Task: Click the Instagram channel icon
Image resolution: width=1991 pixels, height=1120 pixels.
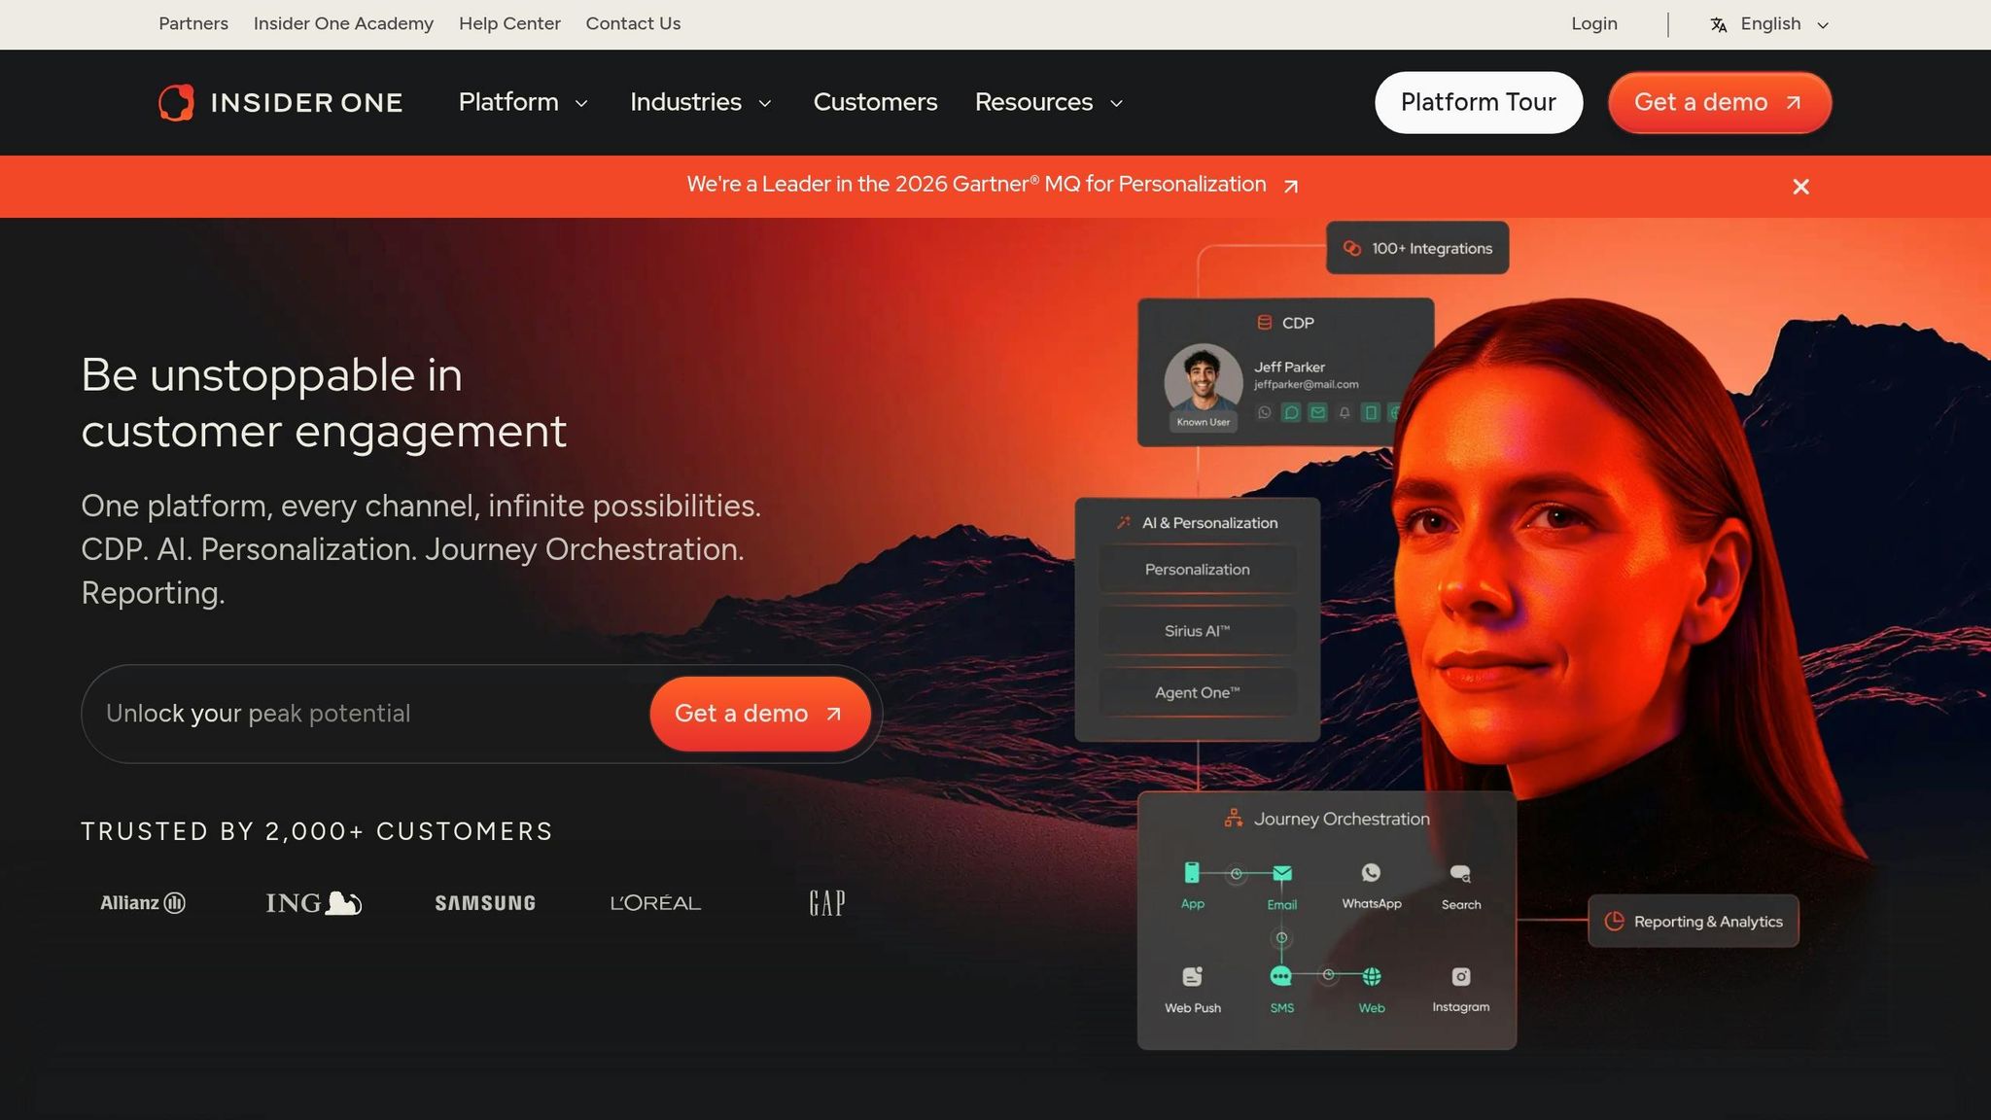Action: 1460,976
